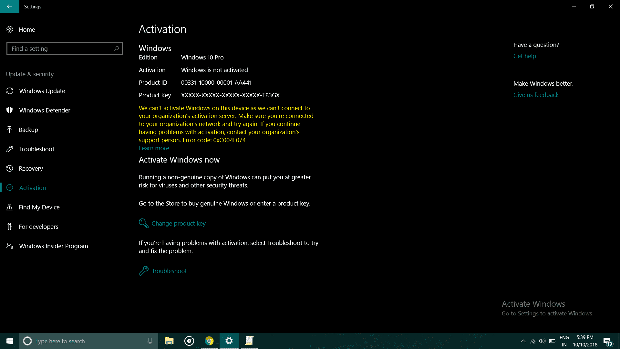Open File Explorer from taskbar
This screenshot has height=349, width=620.
(x=169, y=341)
